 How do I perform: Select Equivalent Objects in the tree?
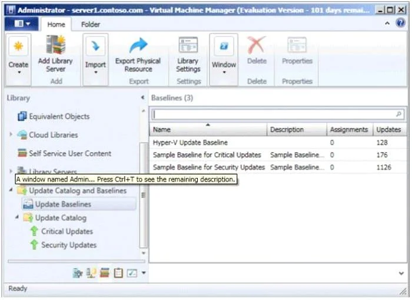tap(59, 116)
